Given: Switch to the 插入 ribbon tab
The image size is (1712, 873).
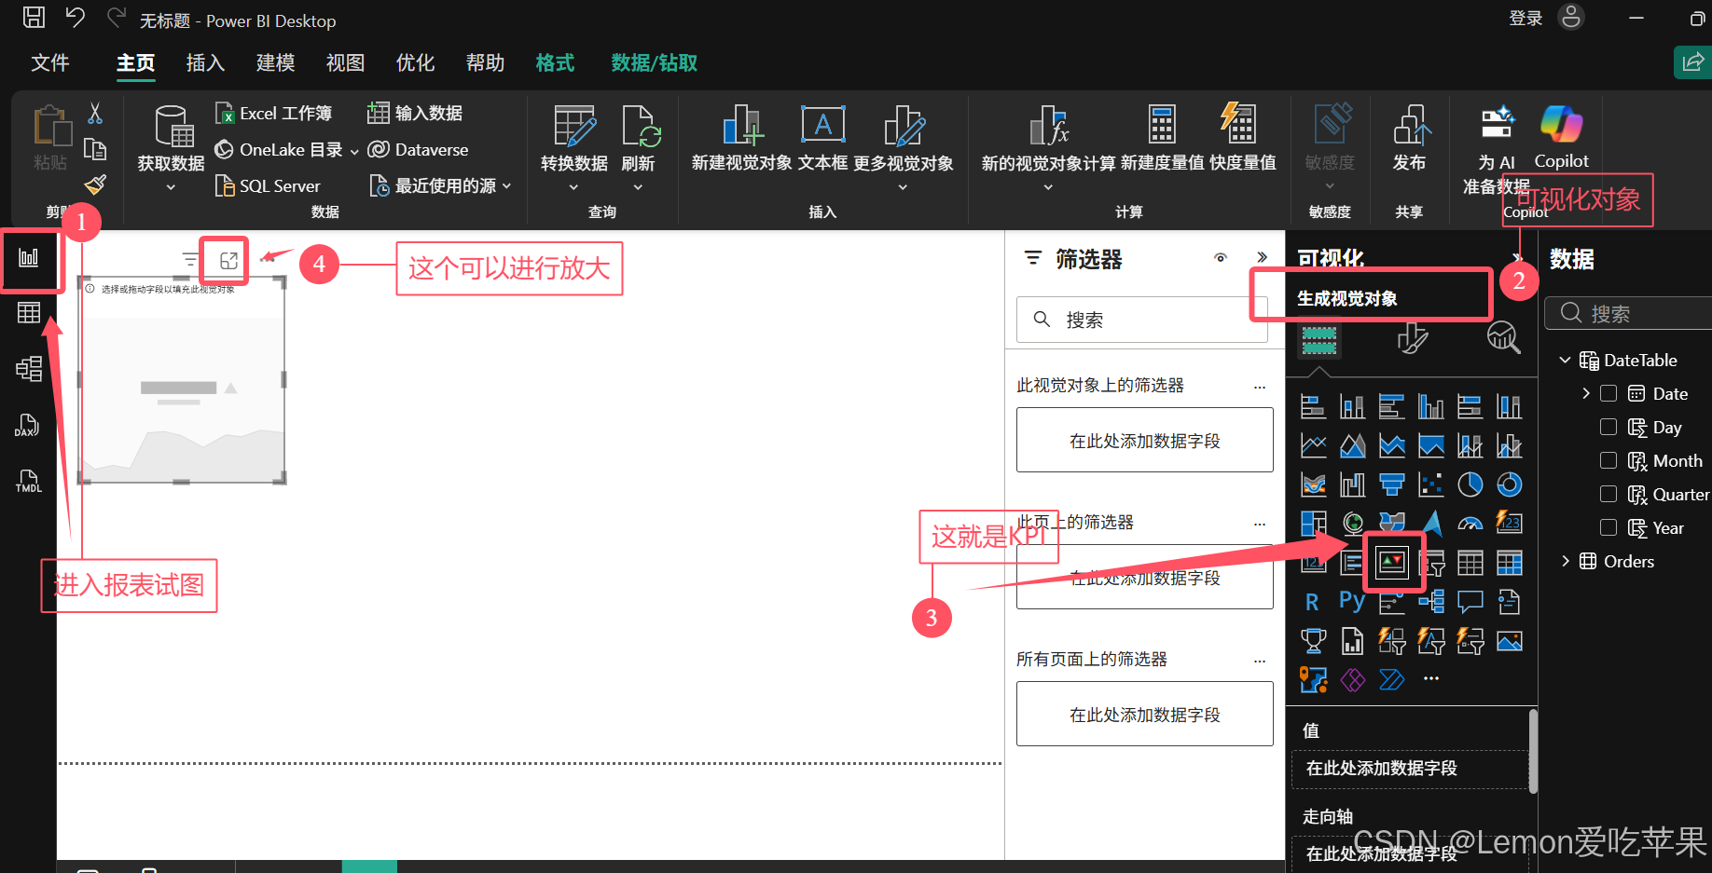Looking at the screenshot, I should (205, 62).
